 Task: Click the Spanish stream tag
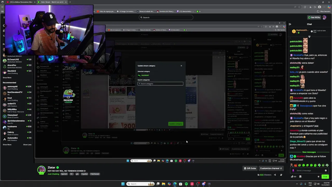point(64,174)
